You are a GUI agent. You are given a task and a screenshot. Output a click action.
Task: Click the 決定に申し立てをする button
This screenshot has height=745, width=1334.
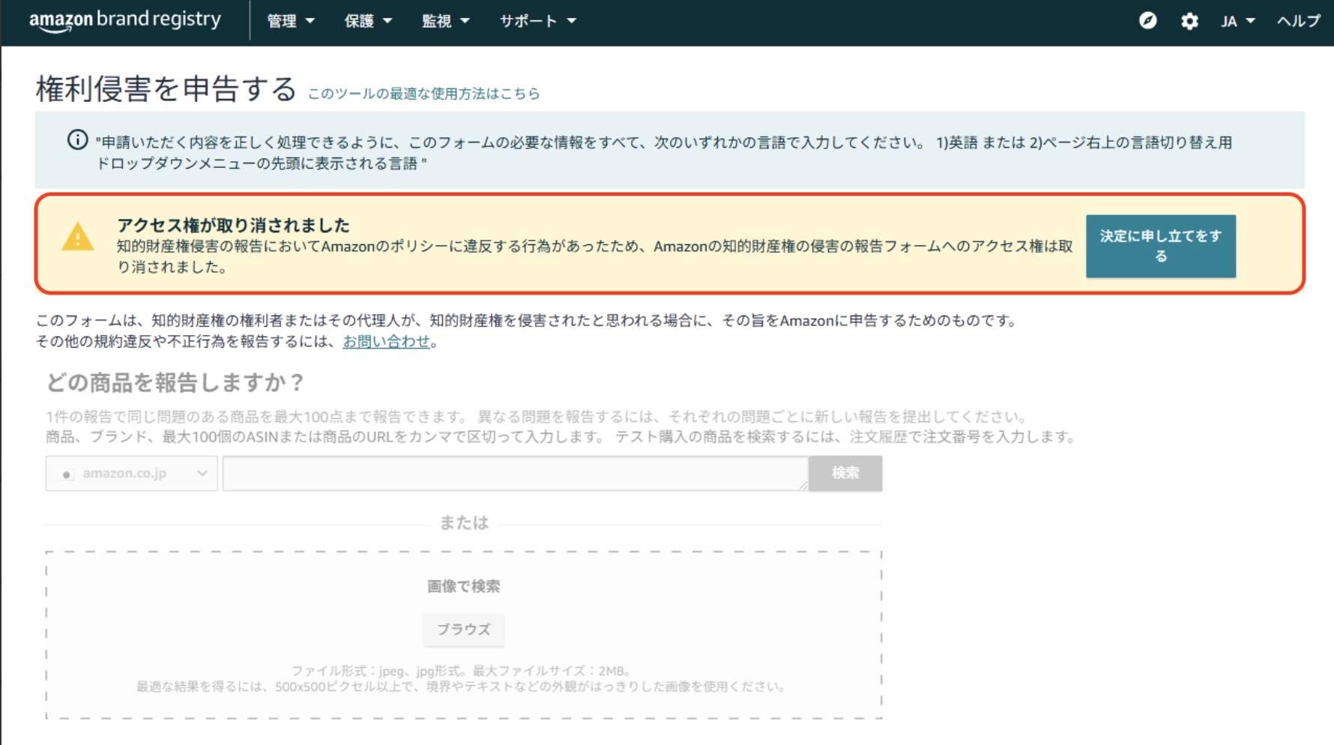pyautogui.click(x=1160, y=245)
